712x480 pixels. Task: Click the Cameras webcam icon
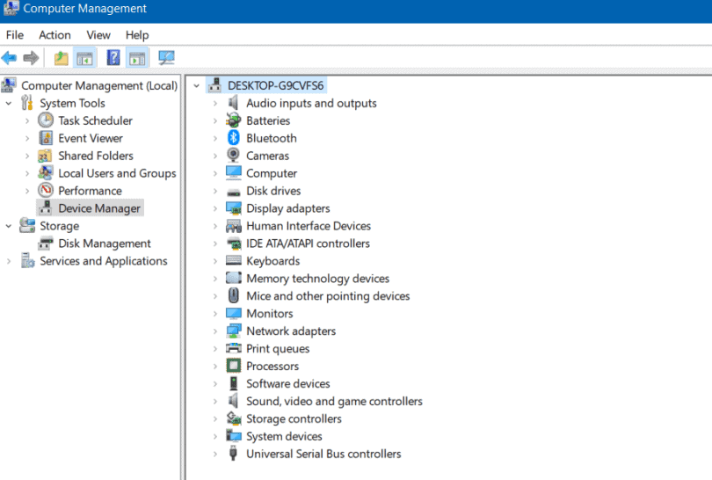234,156
